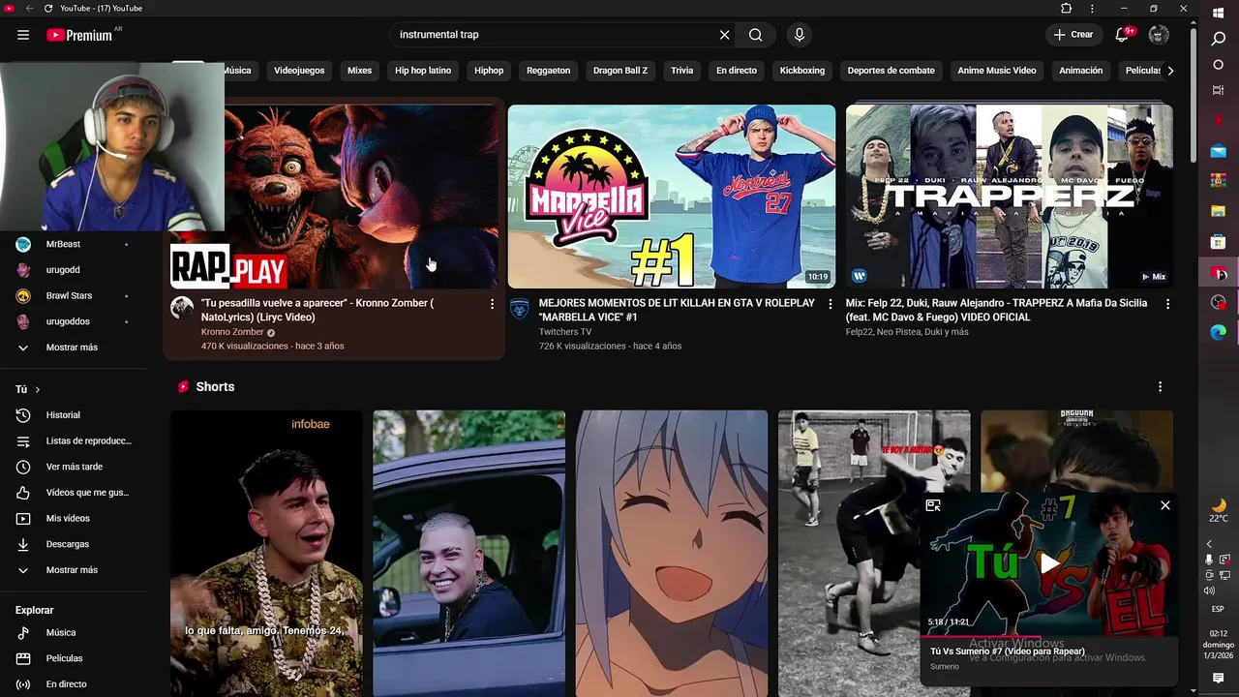The image size is (1239, 697).
Task: Open Shorts section options menu
Action: point(1160,387)
